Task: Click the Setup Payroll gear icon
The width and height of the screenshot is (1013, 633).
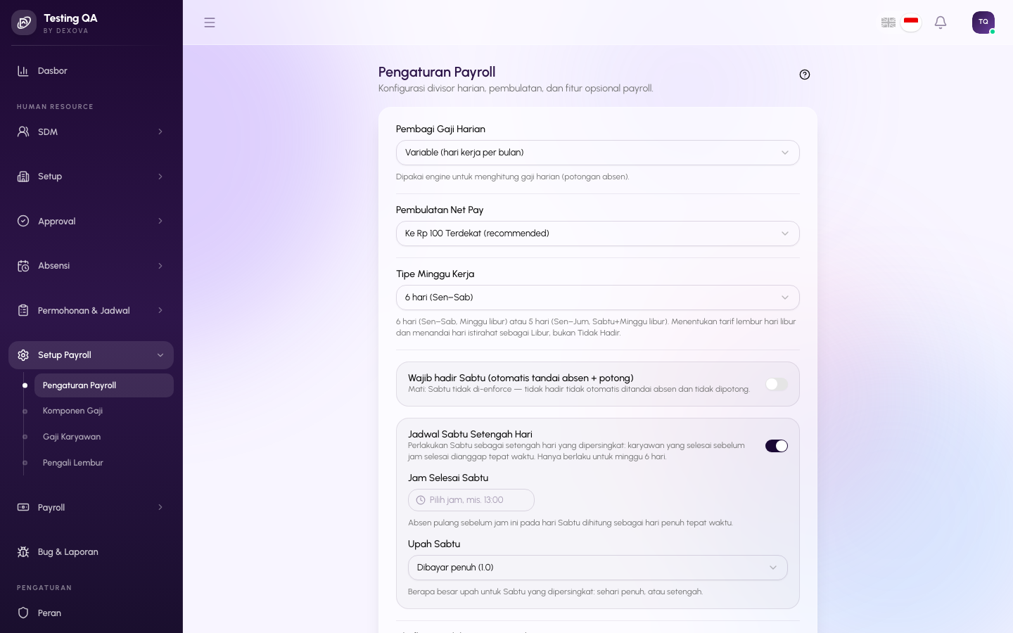Action: [x=23, y=355]
